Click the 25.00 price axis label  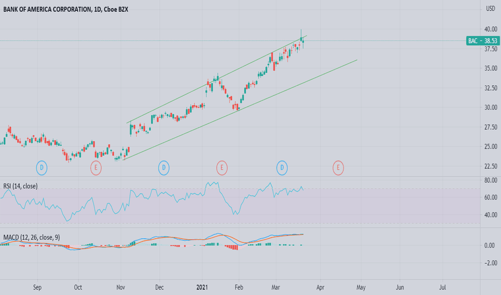point(491,147)
